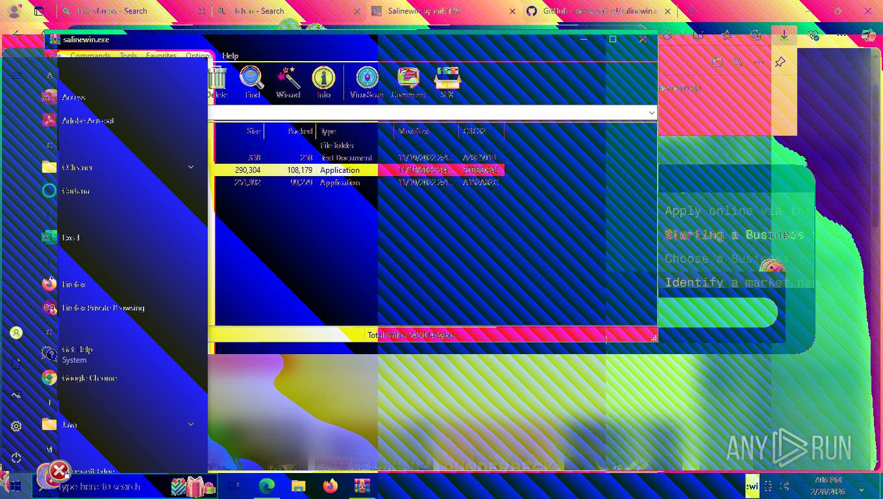Click the packed size 108,179 cell

[299, 170]
